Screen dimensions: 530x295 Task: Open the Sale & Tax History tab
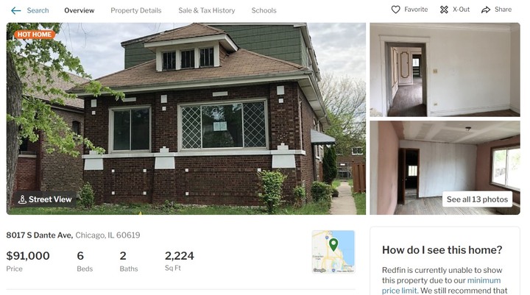click(x=207, y=10)
